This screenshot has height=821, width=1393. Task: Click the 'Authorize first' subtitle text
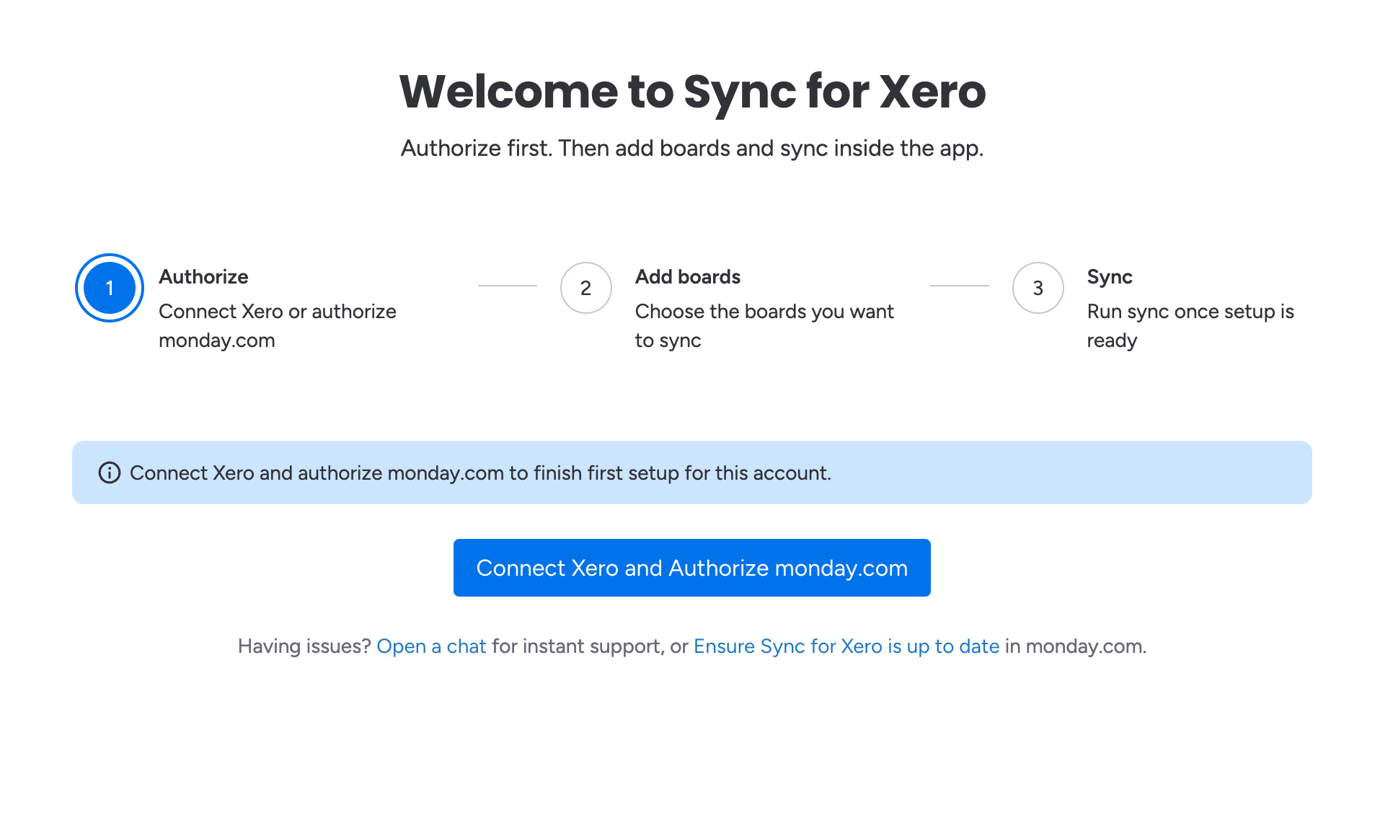[692, 149]
